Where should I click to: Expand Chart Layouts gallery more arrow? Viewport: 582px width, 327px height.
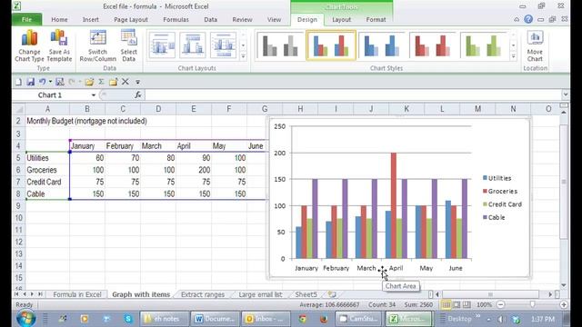click(243, 56)
